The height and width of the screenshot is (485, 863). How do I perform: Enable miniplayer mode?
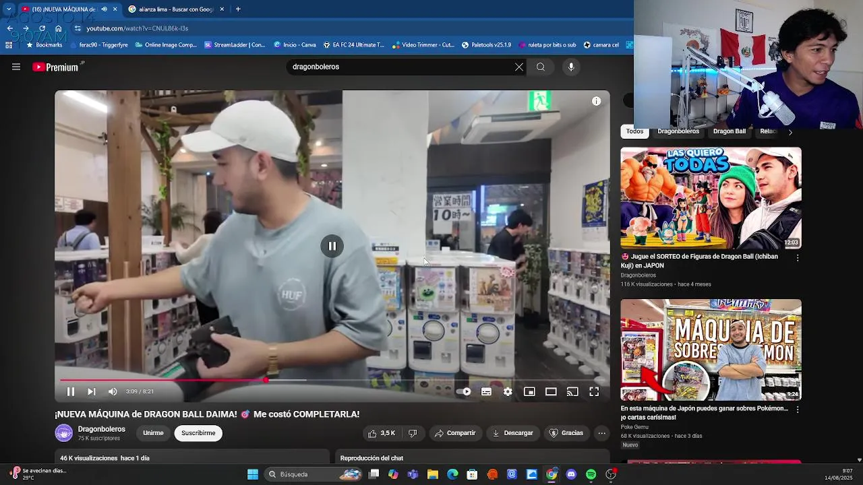click(529, 391)
